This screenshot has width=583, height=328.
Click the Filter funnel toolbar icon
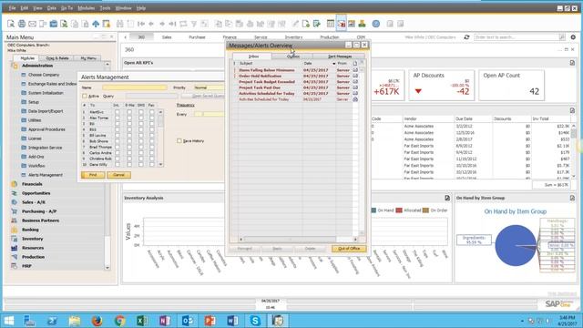(x=194, y=24)
